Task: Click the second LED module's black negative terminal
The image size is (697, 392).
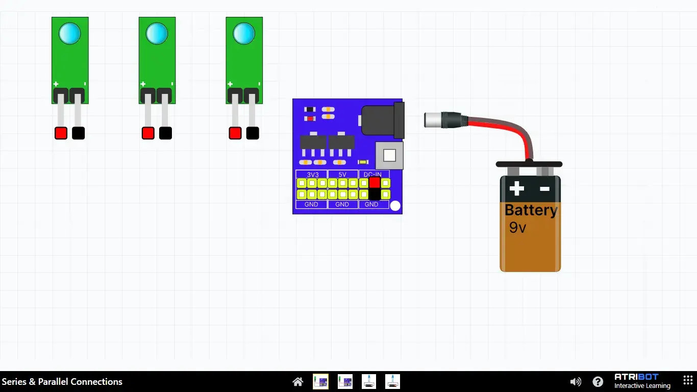Action: pos(165,133)
